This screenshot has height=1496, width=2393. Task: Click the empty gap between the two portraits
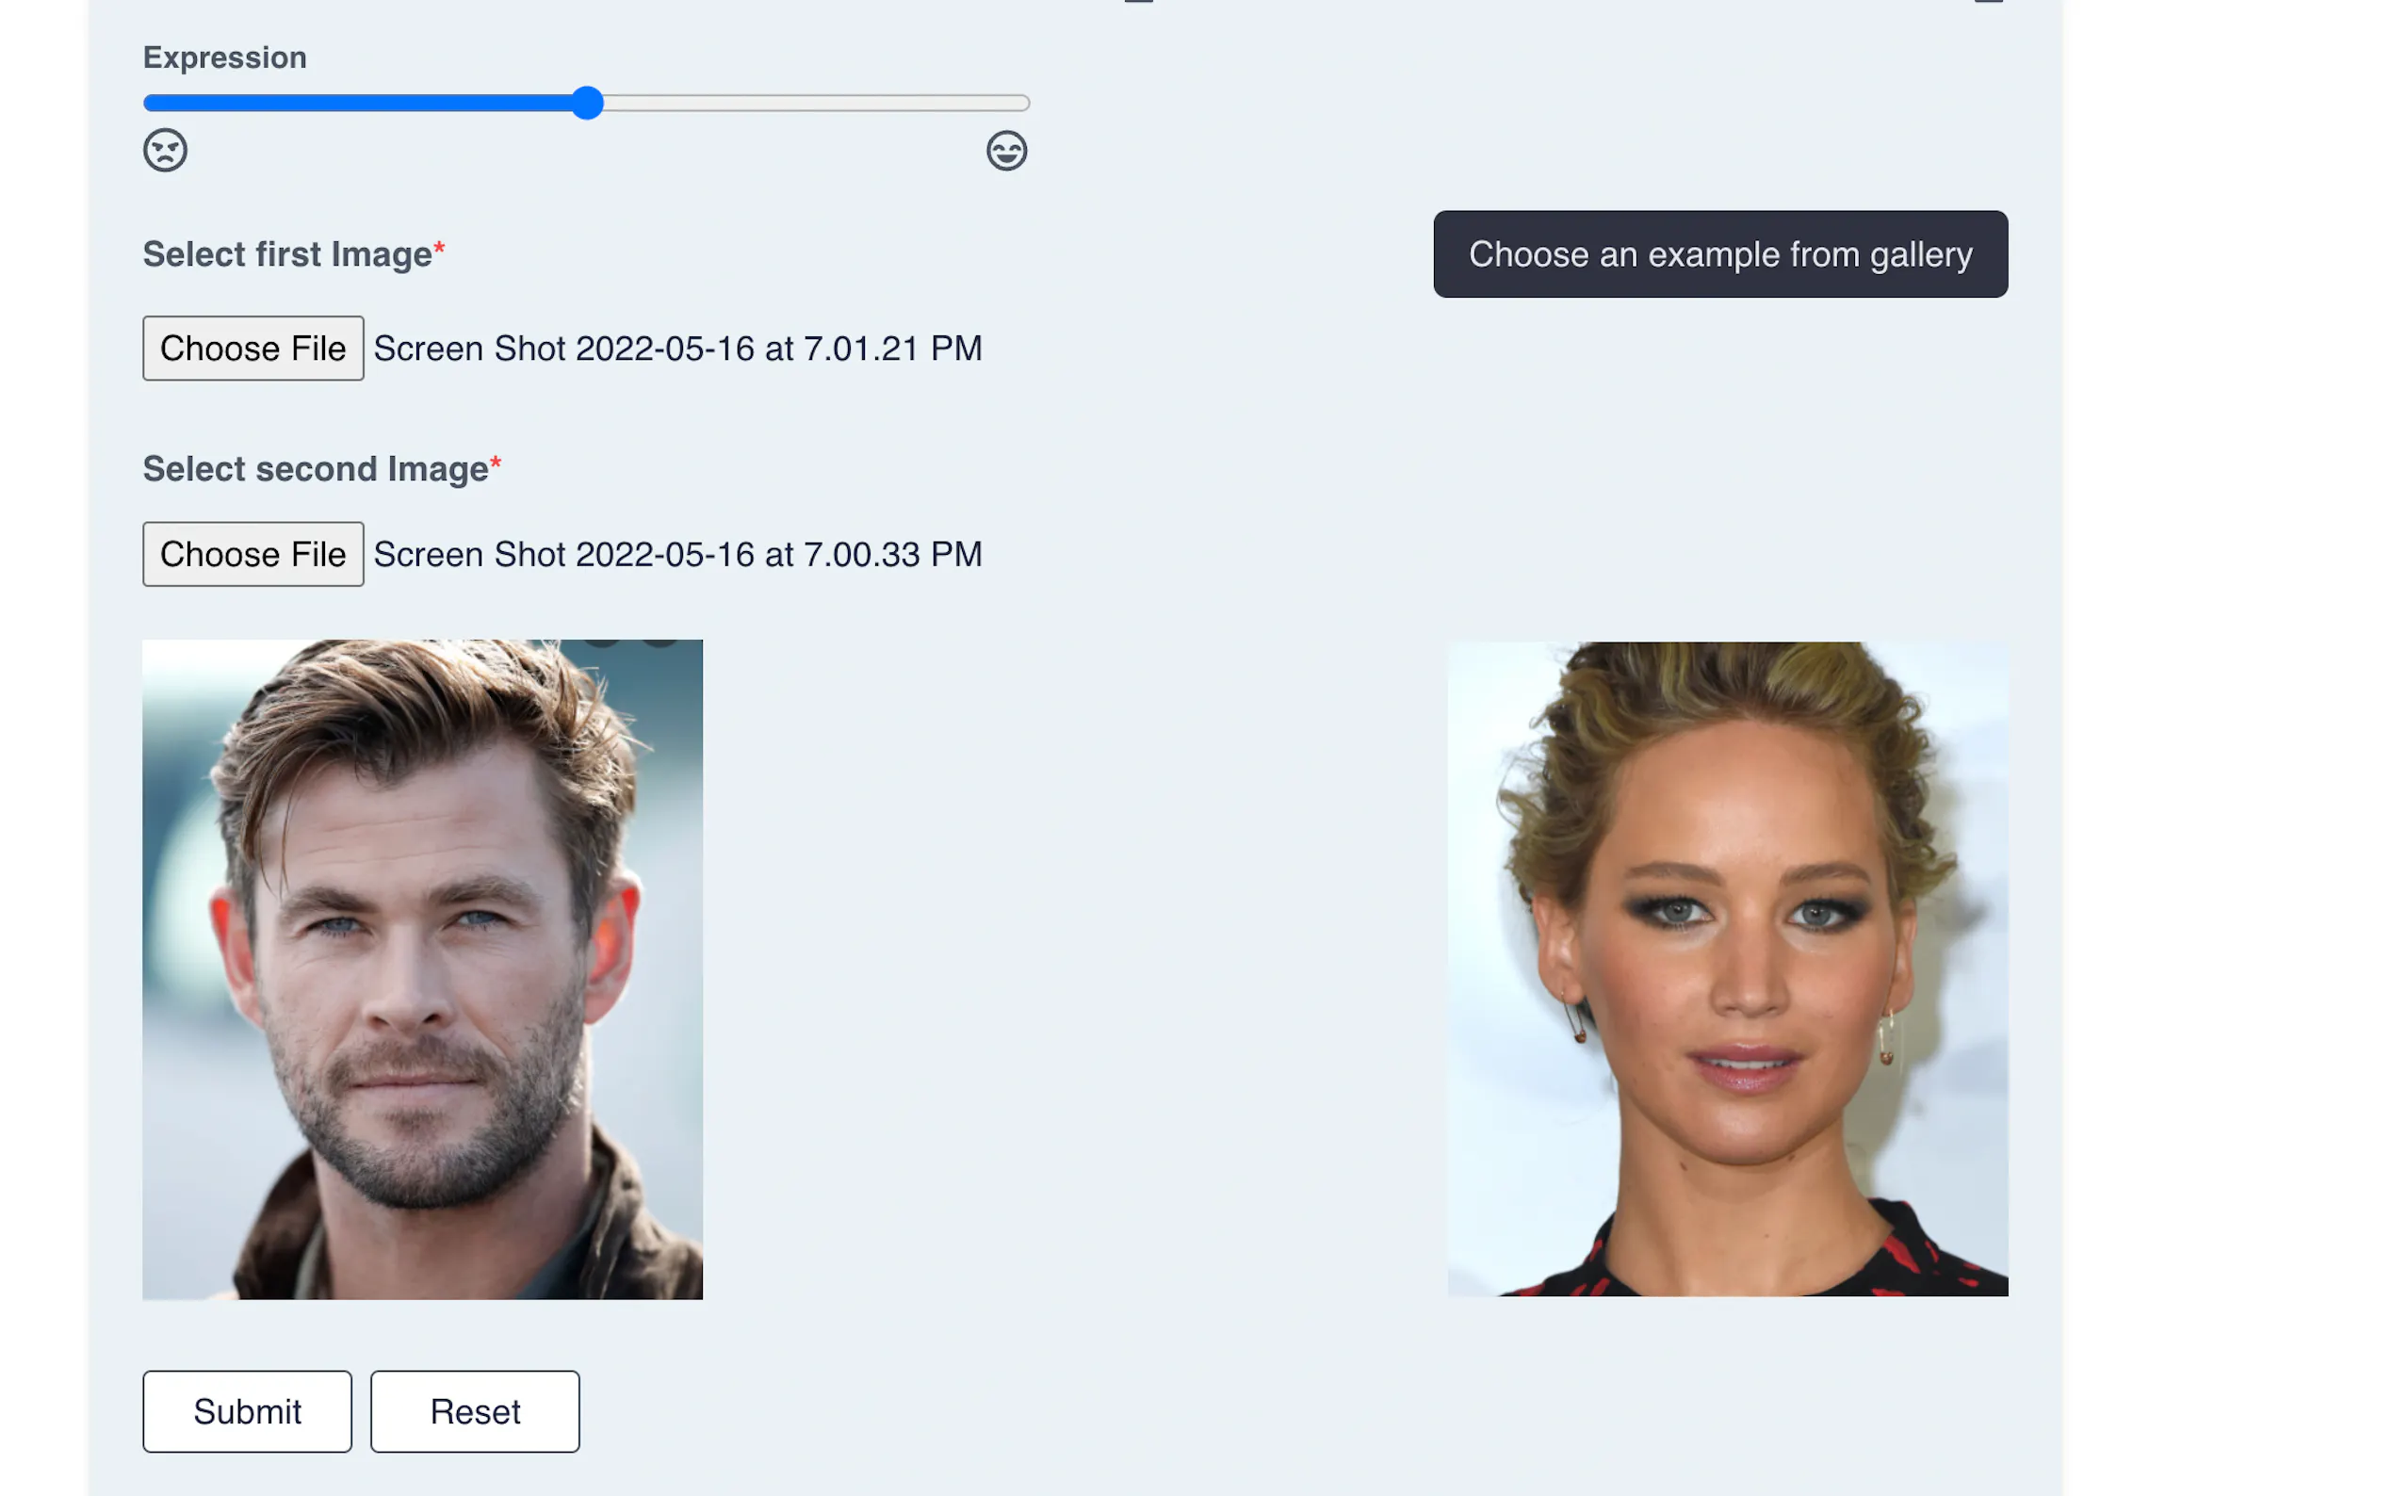pyautogui.click(x=1073, y=969)
